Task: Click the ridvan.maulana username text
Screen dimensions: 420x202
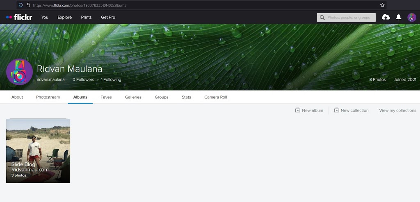Action: [50, 80]
